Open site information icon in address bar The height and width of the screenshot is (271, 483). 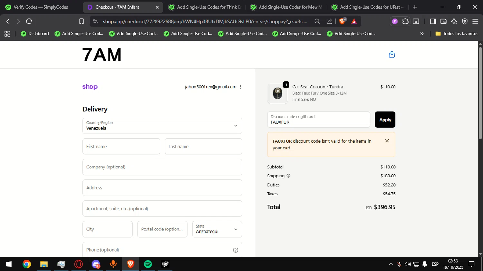coord(95,21)
